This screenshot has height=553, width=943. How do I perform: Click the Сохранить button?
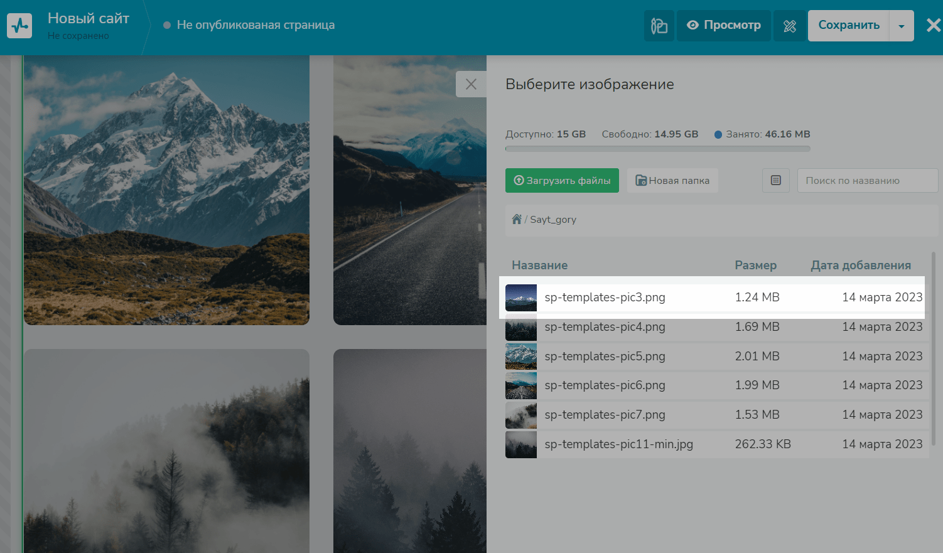(849, 26)
